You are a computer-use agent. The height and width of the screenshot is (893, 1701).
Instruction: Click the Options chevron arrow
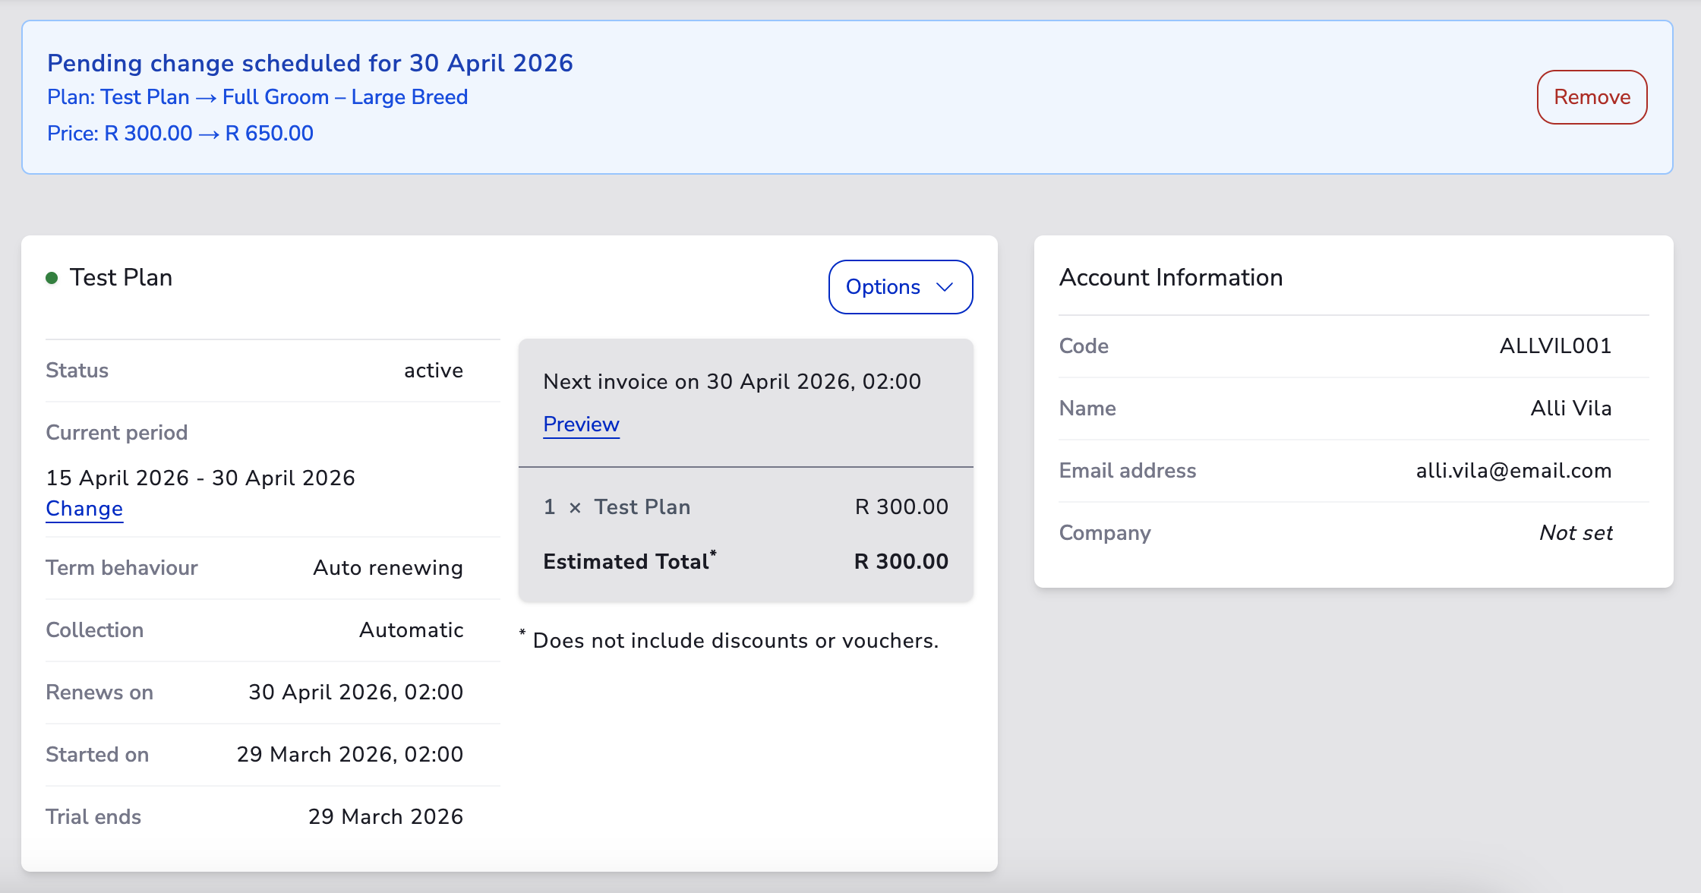click(x=945, y=287)
